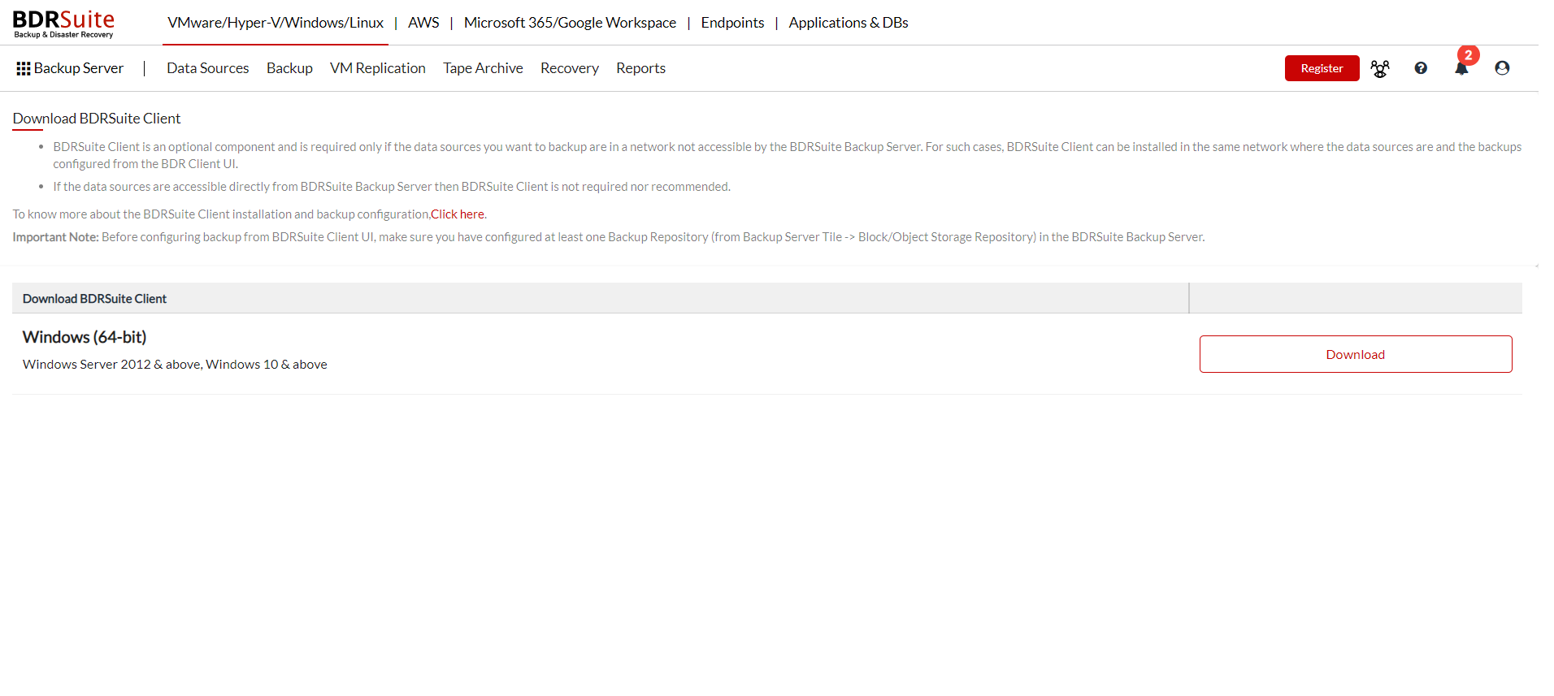Switch to Applications & DBs tab
The width and height of the screenshot is (1554, 696).
click(x=849, y=23)
